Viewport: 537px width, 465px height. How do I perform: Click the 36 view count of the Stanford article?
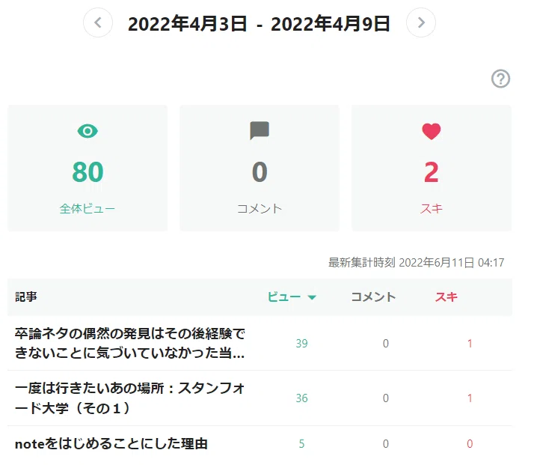(x=301, y=398)
